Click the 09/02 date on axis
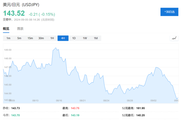This screenshot has height=121, width=182. tap(154, 100)
